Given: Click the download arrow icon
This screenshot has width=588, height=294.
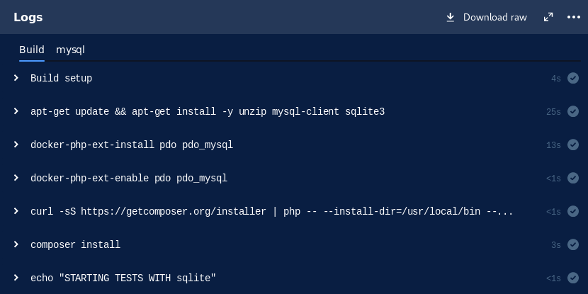Looking at the screenshot, I should pyautogui.click(x=450, y=17).
